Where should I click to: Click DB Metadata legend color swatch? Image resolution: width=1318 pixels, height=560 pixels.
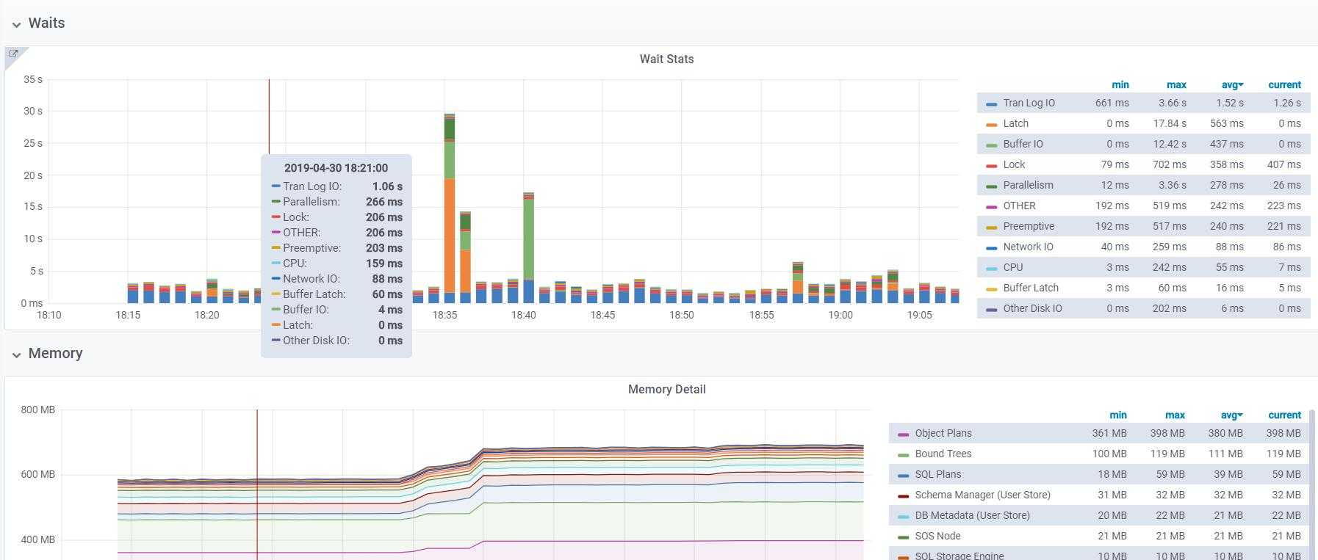coord(904,517)
